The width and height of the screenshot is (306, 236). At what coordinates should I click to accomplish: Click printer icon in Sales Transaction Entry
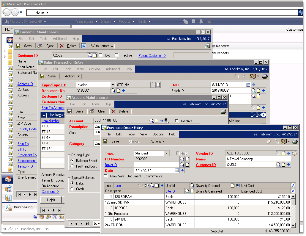coord(265,76)
